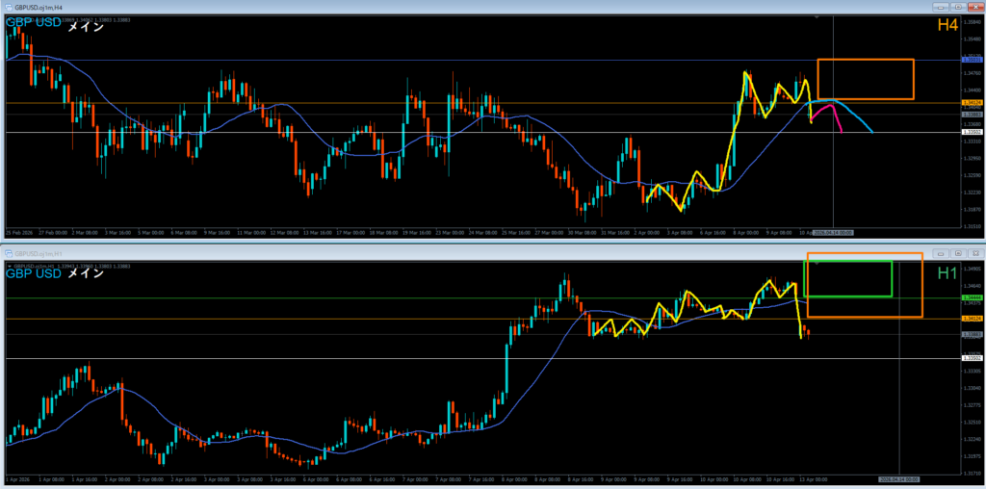Select the GBPUSD.oj1m,H4 window title bar
This screenshot has width=986, height=489.
[385, 7]
